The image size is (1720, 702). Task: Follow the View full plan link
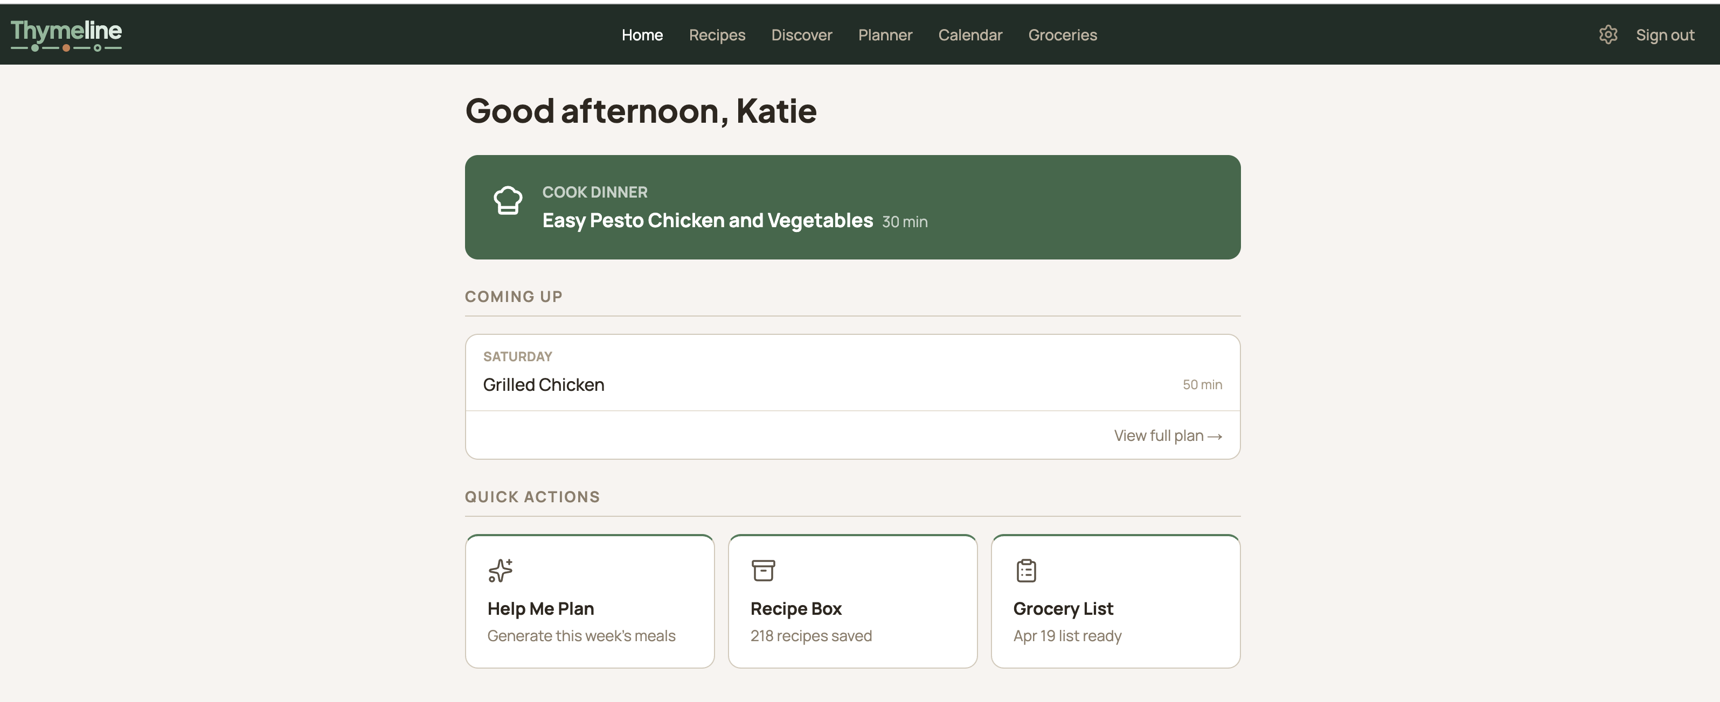1168,436
